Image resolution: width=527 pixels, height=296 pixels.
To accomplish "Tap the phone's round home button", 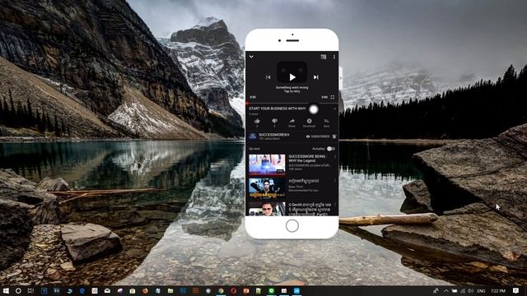I will 292,226.
